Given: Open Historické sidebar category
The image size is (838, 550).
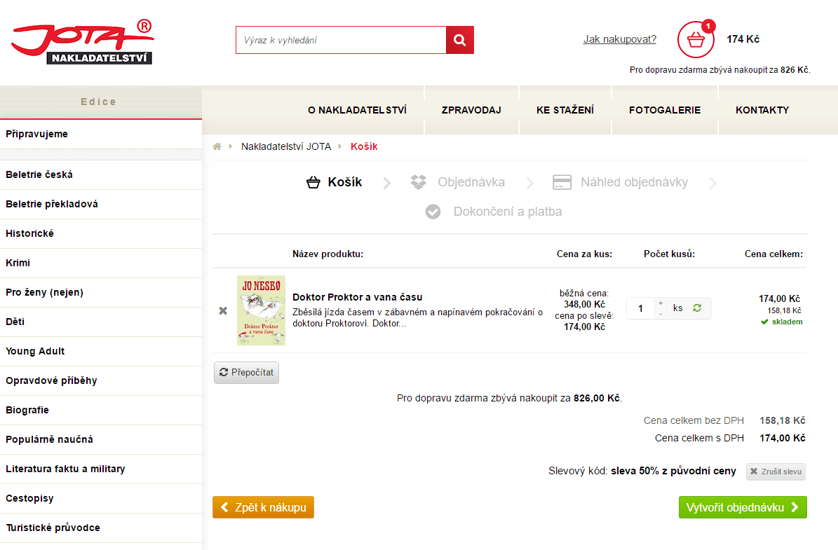Looking at the screenshot, I should pos(101,233).
